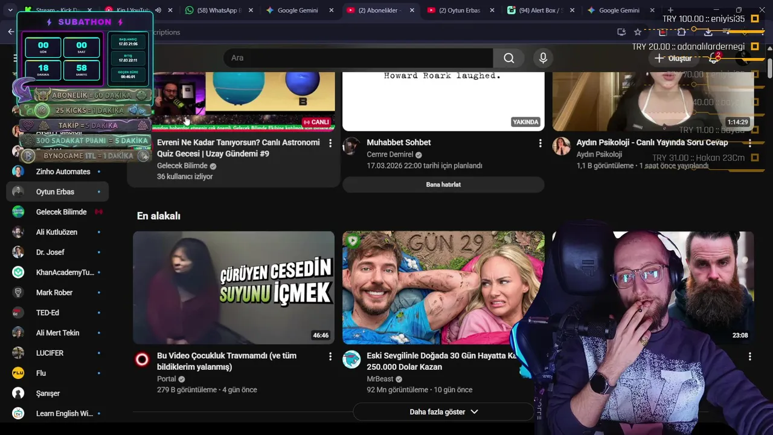This screenshot has width=773, height=435.
Task: Open live channel Gelecek Bilimde in sidebar
Action: point(57,212)
